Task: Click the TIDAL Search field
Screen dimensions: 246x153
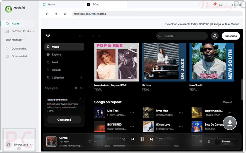Action: tap(182, 36)
